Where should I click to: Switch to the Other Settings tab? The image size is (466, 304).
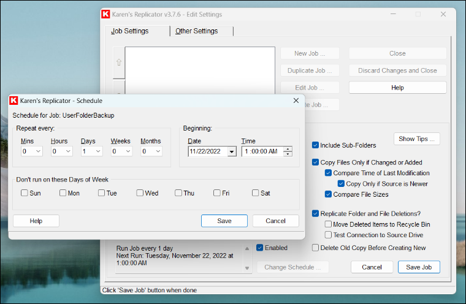coord(202,31)
